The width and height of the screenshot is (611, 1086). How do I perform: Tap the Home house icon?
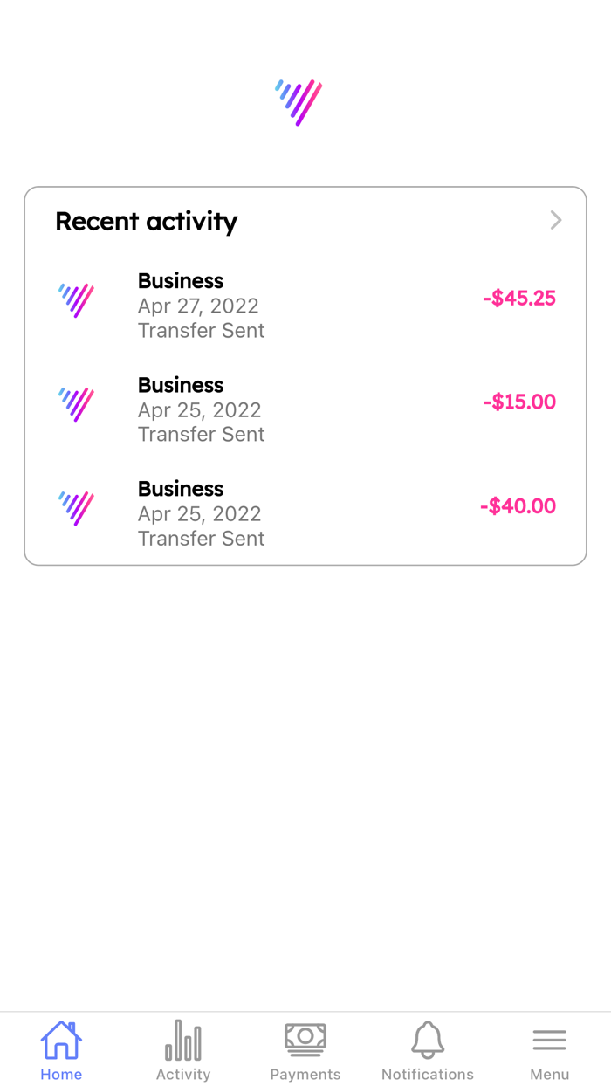[x=61, y=1040]
